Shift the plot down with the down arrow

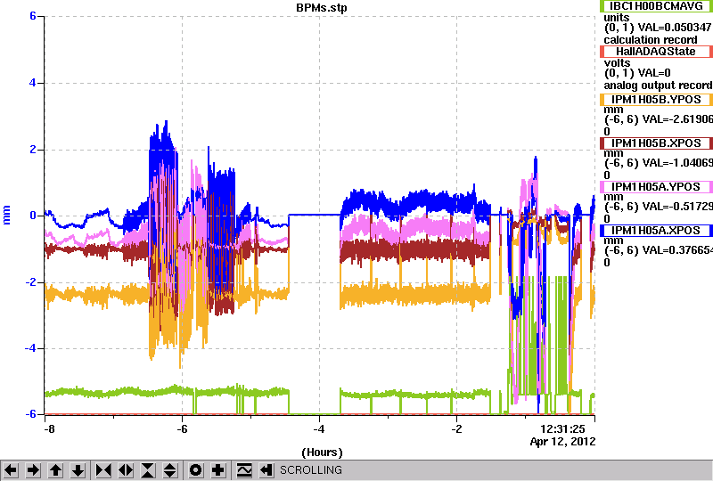pyautogui.click(x=78, y=470)
